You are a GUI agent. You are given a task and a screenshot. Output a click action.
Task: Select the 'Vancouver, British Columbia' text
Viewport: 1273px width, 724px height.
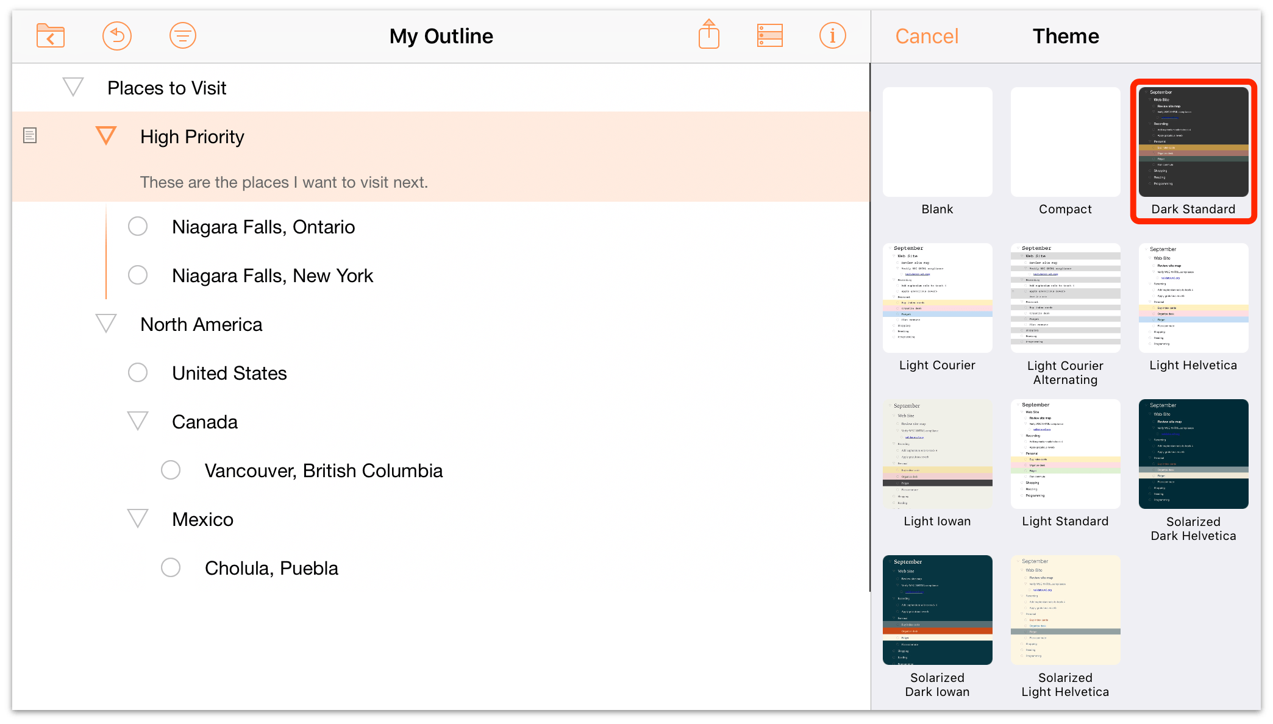(x=324, y=470)
